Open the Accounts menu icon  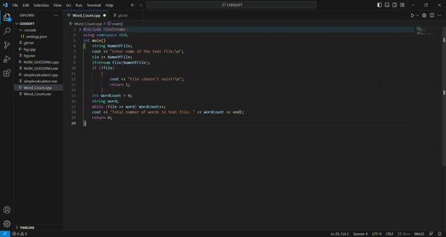coord(7,210)
